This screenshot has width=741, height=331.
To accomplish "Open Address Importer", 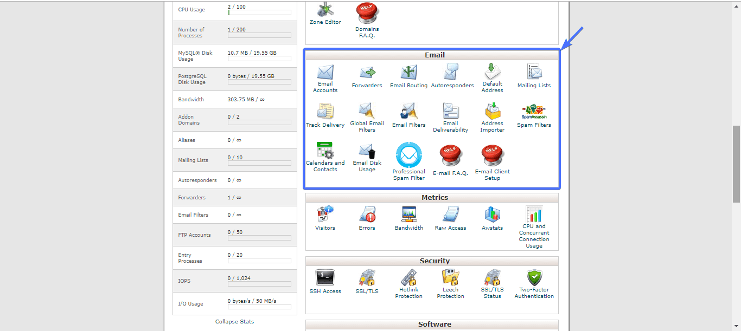I will 493,118.
